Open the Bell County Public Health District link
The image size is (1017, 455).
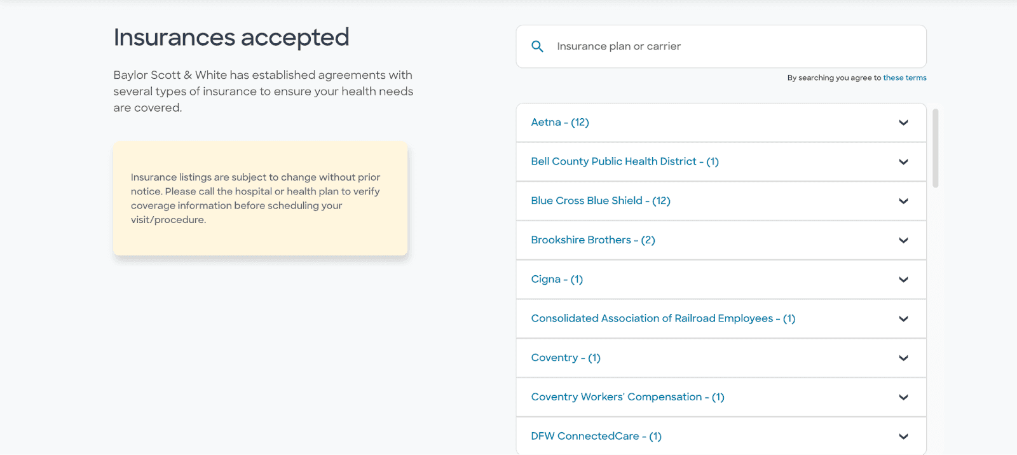click(x=624, y=161)
